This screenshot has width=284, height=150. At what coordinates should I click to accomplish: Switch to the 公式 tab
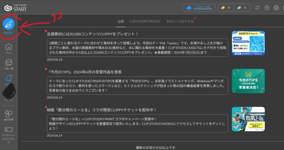(x=121, y=21)
